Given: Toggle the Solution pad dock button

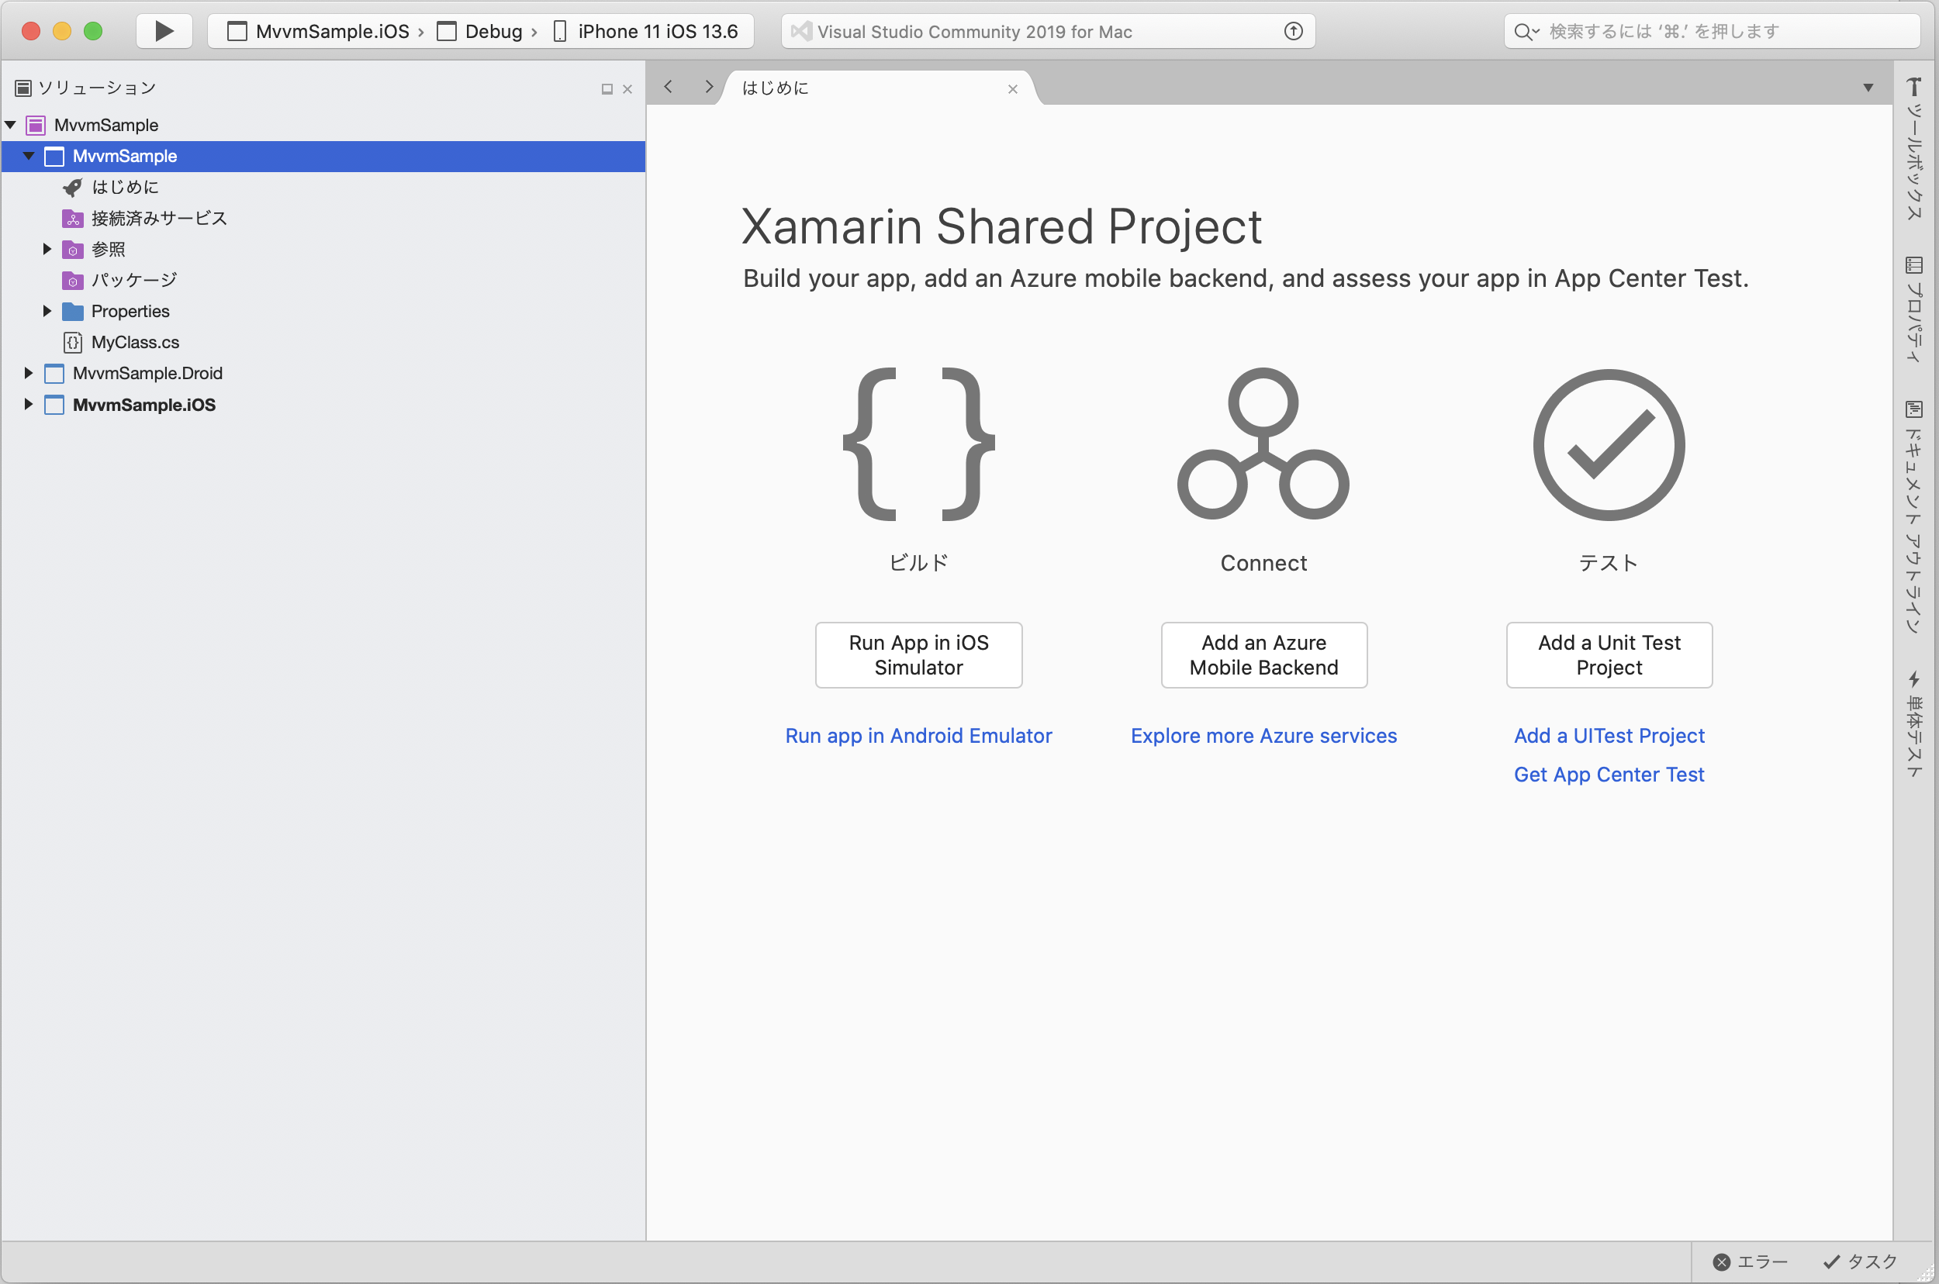Looking at the screenshot, I should point(607,89).
